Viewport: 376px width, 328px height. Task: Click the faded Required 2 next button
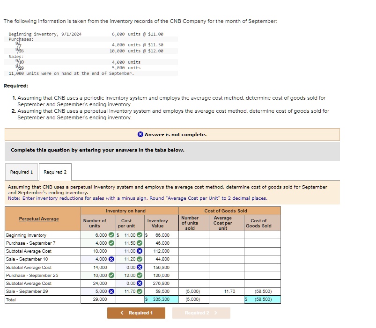coord(201,313)
